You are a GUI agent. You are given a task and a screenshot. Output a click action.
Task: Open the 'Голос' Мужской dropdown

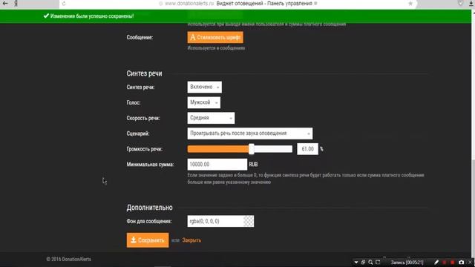pyautogui.click(x=204, y=102)
